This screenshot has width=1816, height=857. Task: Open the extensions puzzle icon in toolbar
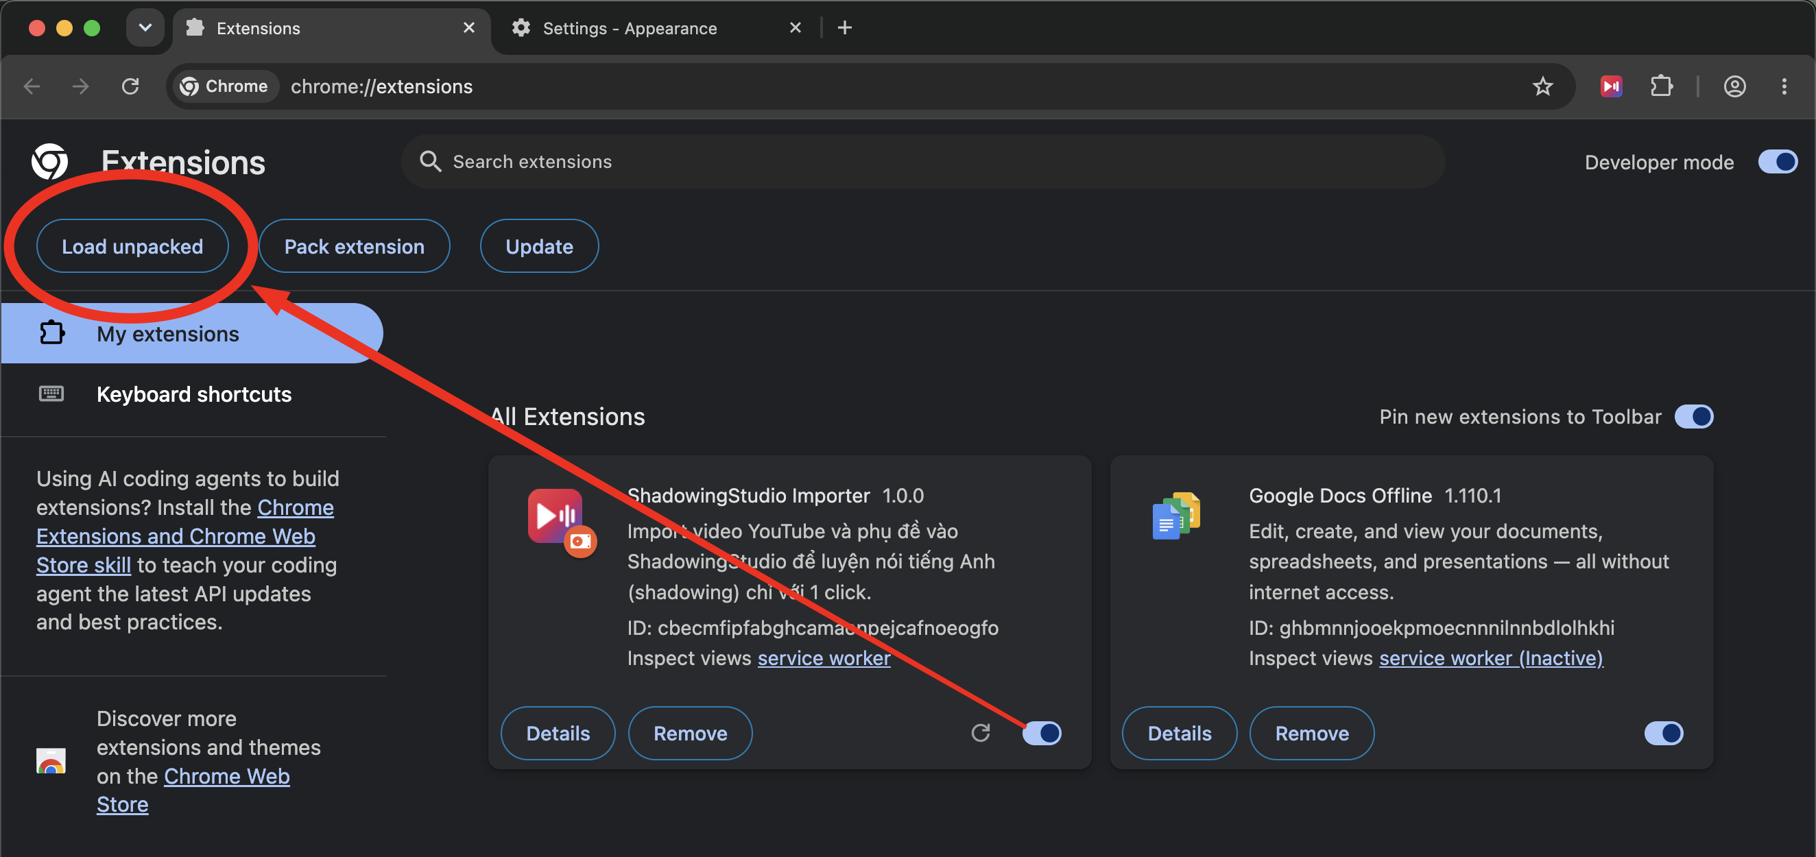pos(1662,86)
